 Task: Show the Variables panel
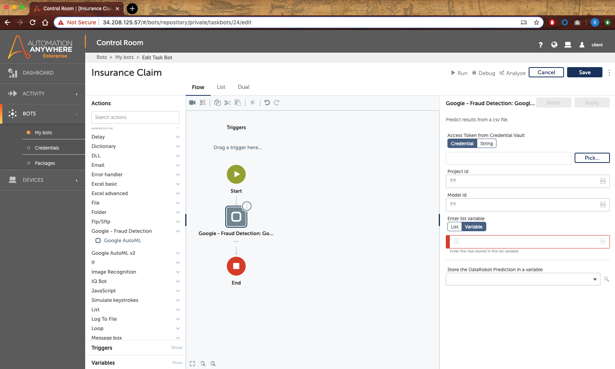(177, 363)
